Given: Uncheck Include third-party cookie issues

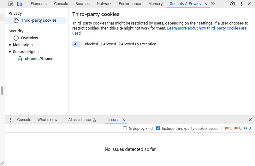Looking at the screenshot, I should click(x=158, y=128).
